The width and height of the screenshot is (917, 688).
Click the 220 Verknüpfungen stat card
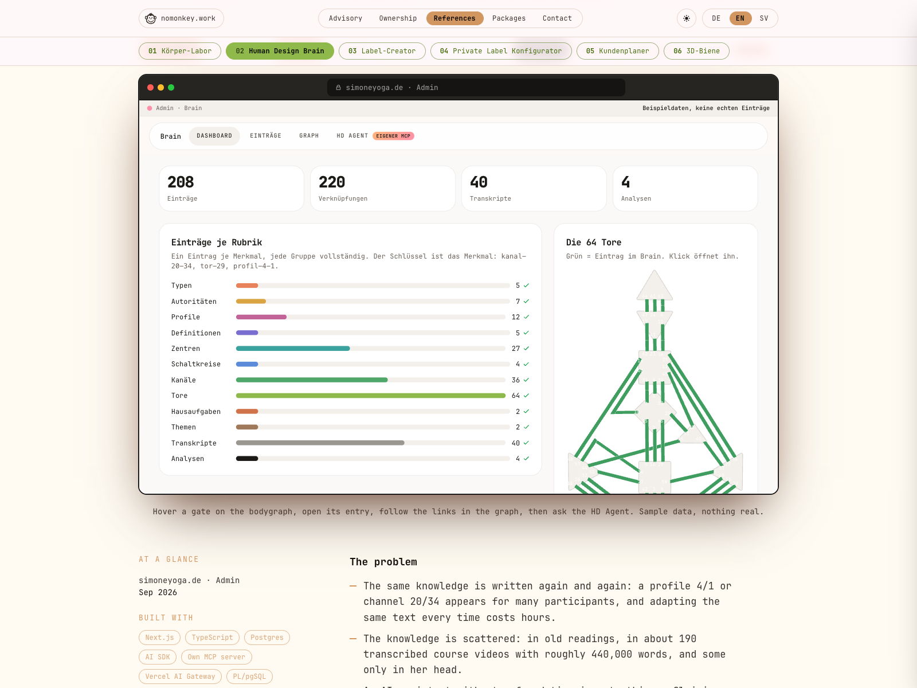pyautogui.click(x=383, y=189)
